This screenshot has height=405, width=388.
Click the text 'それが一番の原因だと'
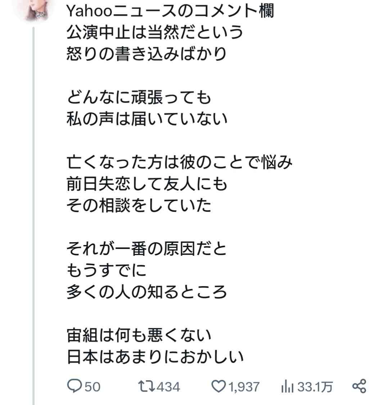pos(146,249)
